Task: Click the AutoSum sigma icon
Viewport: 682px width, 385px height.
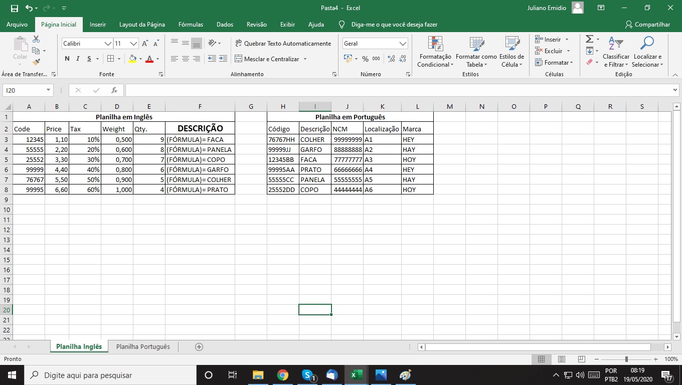Action: point(589,39)
